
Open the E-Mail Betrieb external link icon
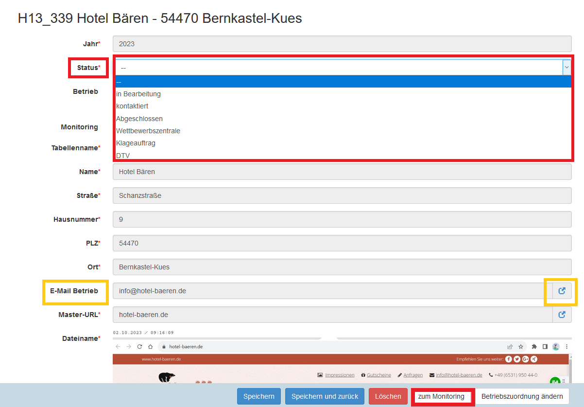click(x=562, y=291)
